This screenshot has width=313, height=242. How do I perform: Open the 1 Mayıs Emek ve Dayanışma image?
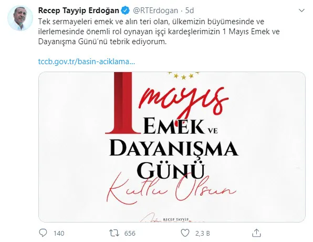pos(172,147)
